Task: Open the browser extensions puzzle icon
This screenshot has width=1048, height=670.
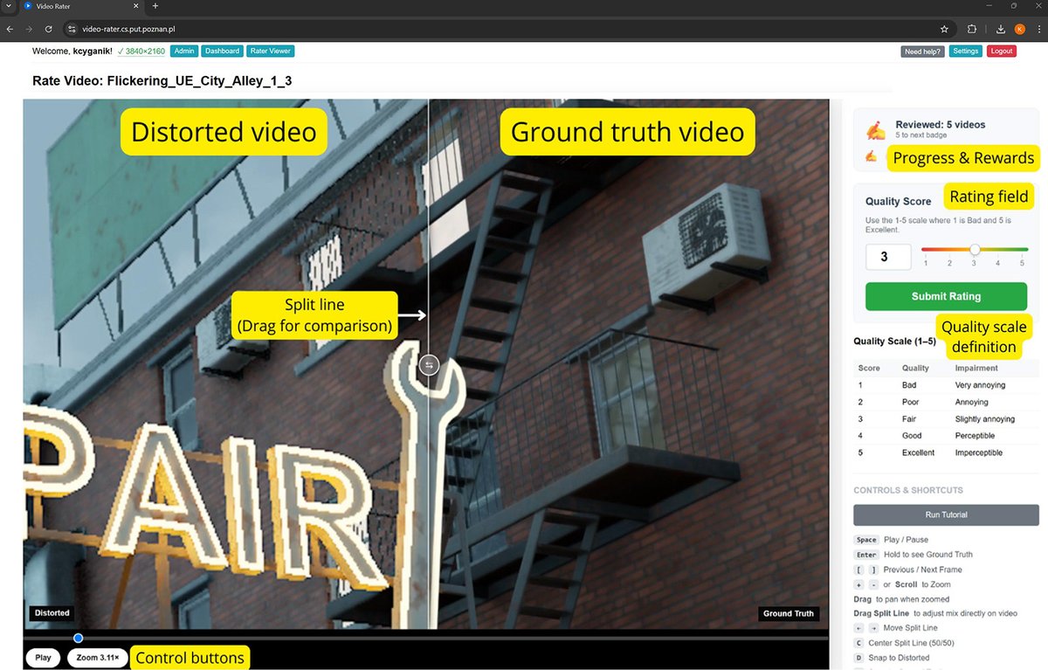Action: 972,29
